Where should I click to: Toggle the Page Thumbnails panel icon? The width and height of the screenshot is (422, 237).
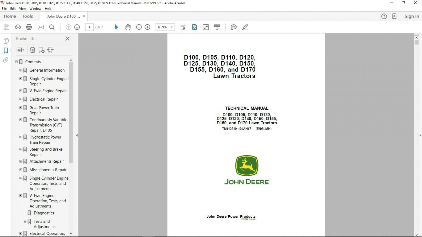pyautogui.click(x=6, y=41)
